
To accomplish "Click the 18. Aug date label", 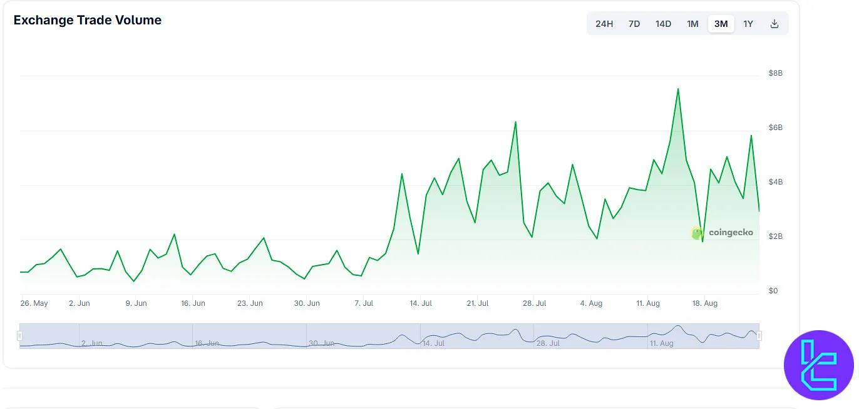I will (x=705, y=303).
